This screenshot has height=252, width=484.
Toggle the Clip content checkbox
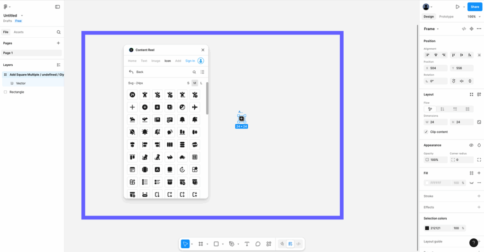click(x=426, y=132)
